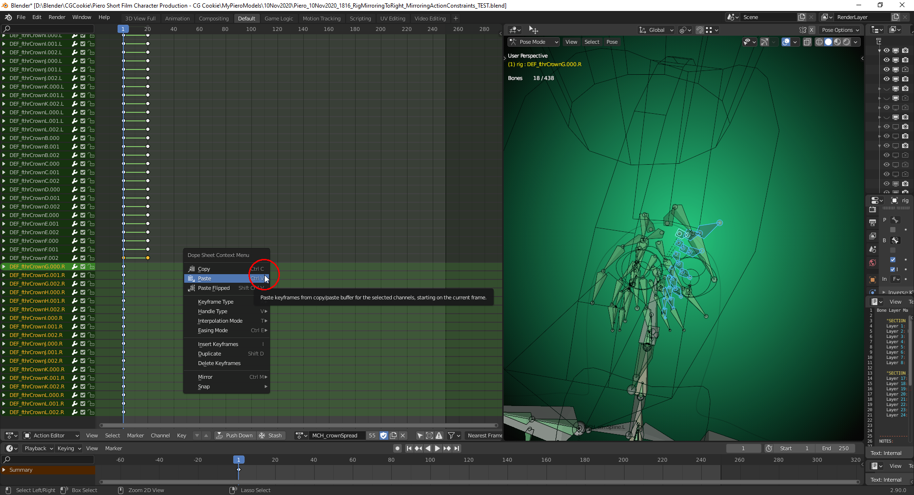Choose Paste Flipped from the context menu
The height and width of the screenshot is (495, 914).
pyautogui.click(x=214, y=288)
